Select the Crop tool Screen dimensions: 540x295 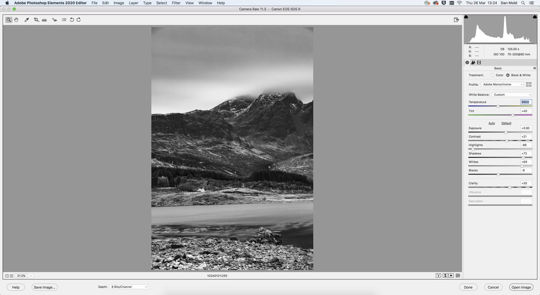point(36,19)
